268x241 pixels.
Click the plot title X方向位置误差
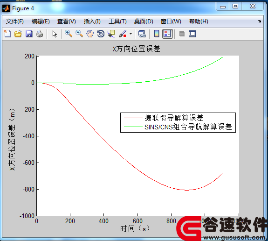tap(136, 49)
